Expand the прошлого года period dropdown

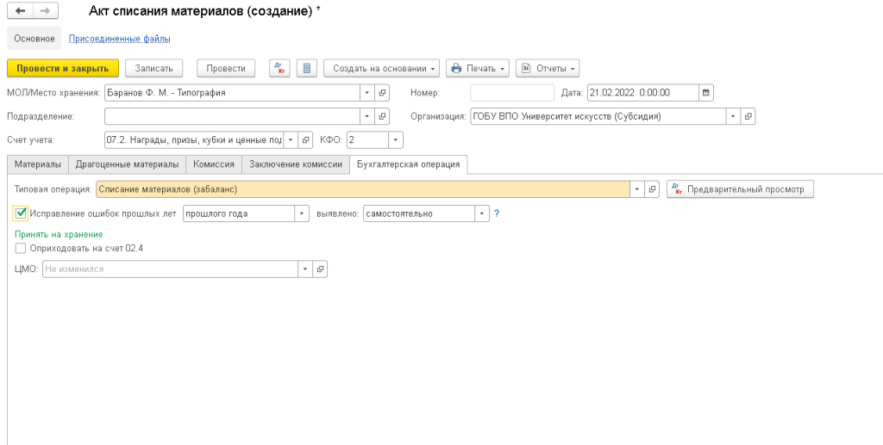click(x=302, y=213)
